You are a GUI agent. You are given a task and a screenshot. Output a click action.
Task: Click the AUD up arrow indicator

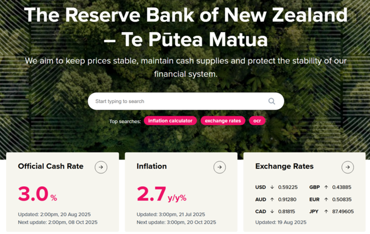point(272,199)
